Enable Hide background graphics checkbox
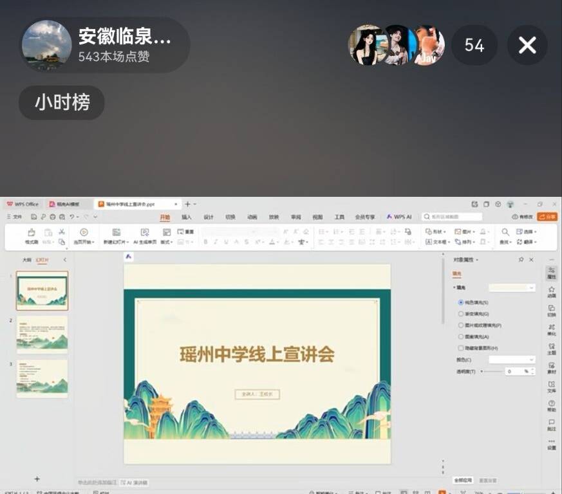 pyautogui.click(x=461, y=348)
